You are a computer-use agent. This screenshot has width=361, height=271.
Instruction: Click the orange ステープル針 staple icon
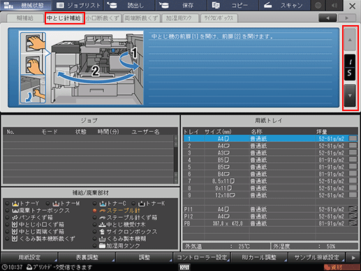coord(103,211)
